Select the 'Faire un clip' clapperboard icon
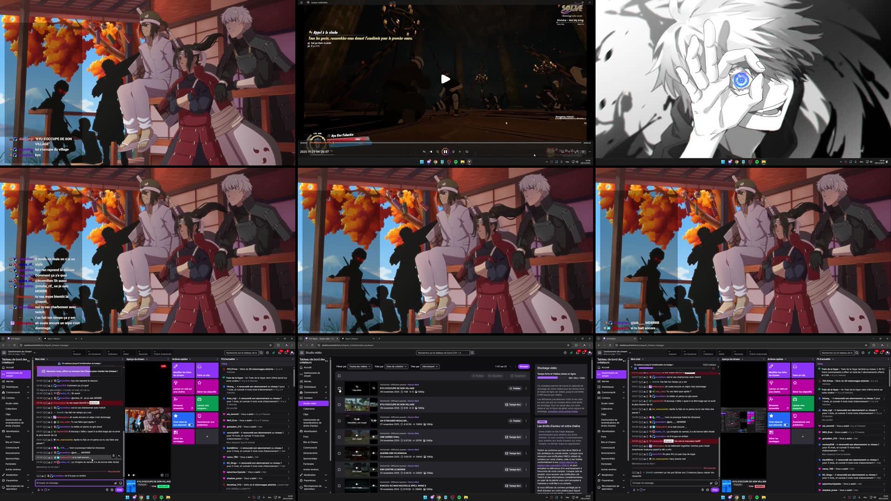The height and width of the screenshot is (501, 891). point(199,367)
